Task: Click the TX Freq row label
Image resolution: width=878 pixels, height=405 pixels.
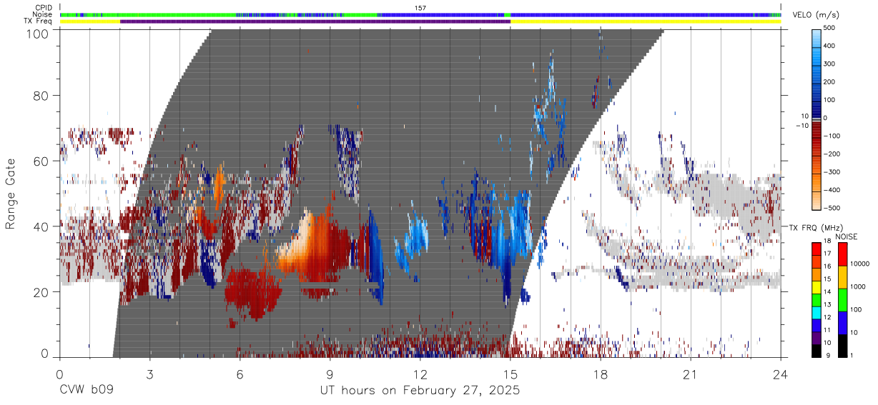Action: pos(39,21)
